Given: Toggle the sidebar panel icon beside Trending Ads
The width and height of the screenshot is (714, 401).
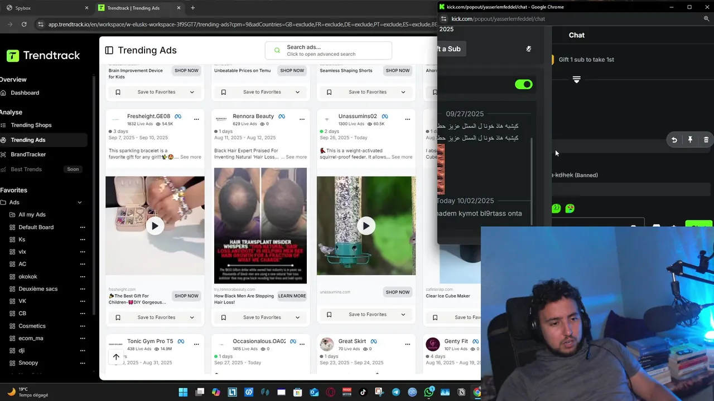Looking at the screenshot, I should [109, 50].
